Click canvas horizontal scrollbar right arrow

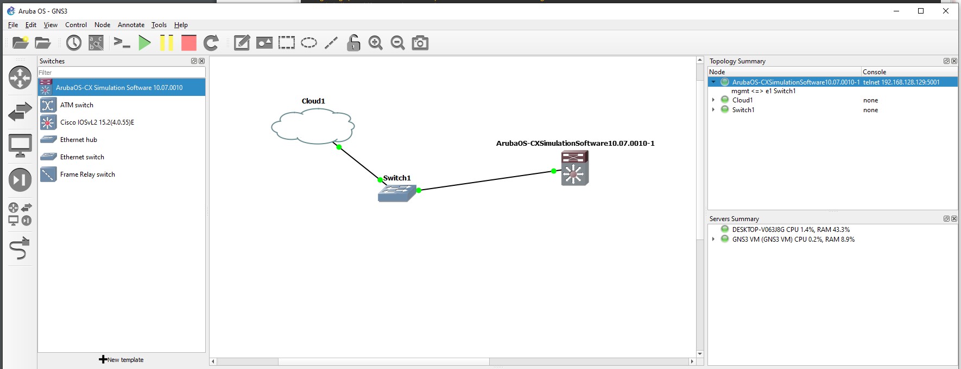(692, 361)
